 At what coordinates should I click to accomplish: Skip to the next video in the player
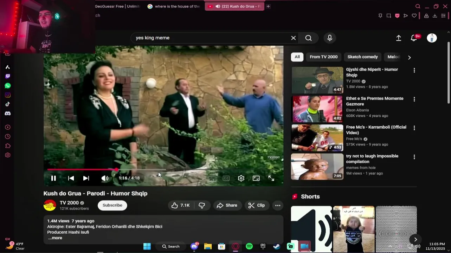[86, 178]
